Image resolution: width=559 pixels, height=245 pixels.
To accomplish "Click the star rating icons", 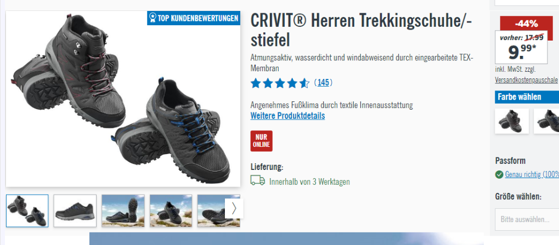I will point(280,83).
